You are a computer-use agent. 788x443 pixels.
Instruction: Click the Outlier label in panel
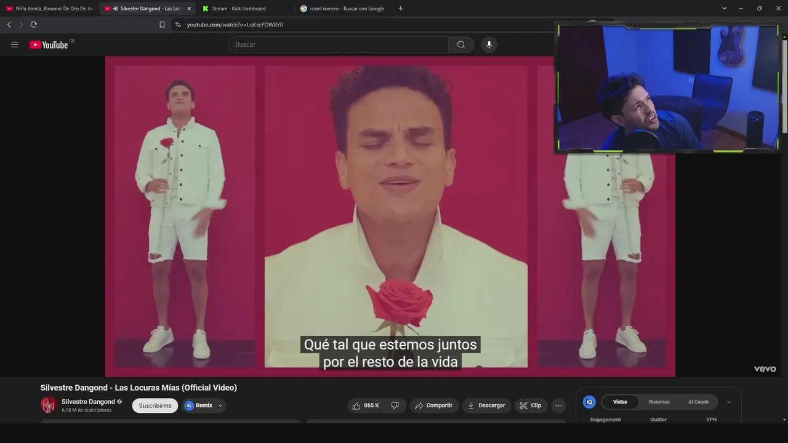coord(658,420)
